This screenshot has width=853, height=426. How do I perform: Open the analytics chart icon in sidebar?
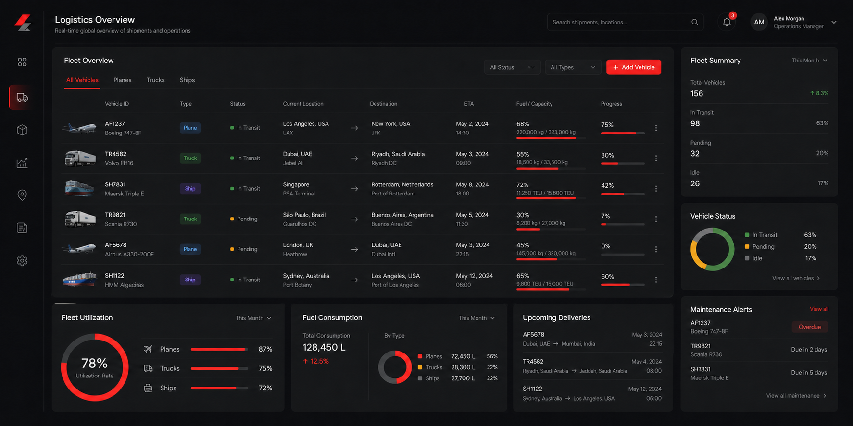[x=22, y=163]
